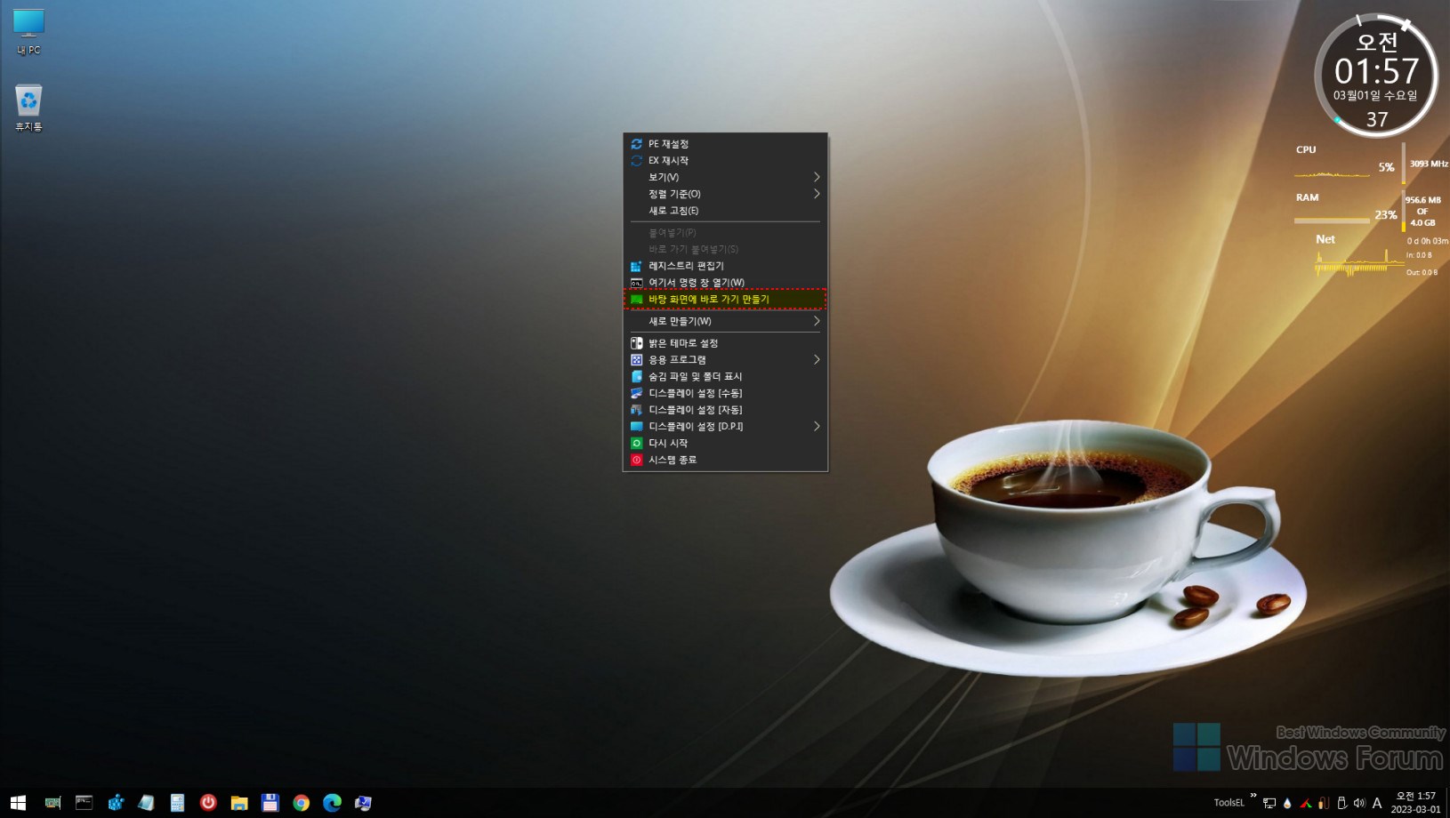Choose 시스템 종료 to shut down
Screen dimensions: 1450x818
tap(725, 460)
